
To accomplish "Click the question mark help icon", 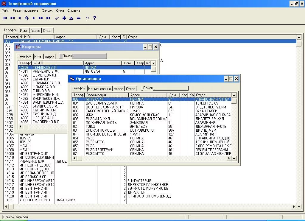I will (x=94, y=18).
